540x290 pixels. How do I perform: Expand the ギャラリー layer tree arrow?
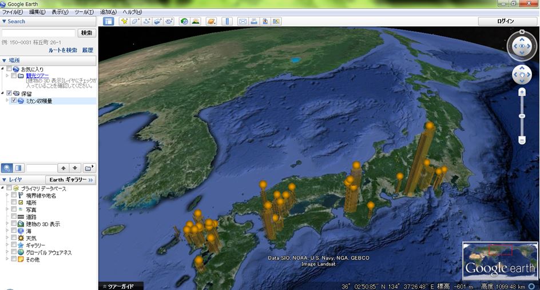click(7, 245)
